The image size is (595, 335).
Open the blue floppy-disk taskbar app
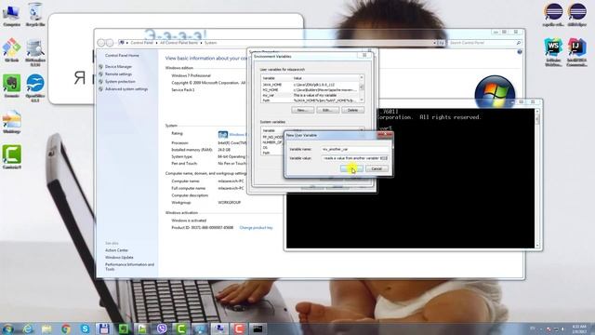point(104,328)
